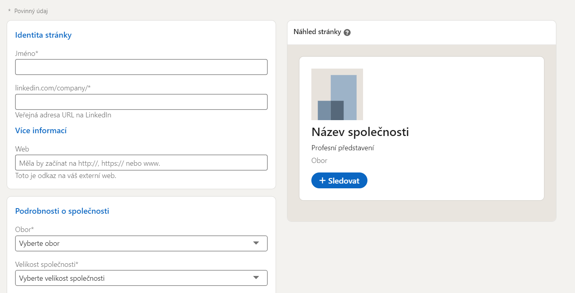The image size is (575, 293).
Task: Click the Toto je odkaz na váš externí web hint
Action: pos(66,176)
